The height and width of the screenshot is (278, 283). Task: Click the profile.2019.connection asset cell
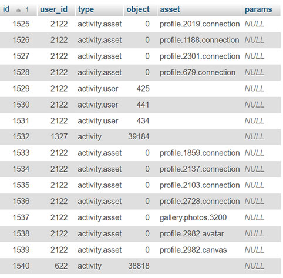point(200,24)
